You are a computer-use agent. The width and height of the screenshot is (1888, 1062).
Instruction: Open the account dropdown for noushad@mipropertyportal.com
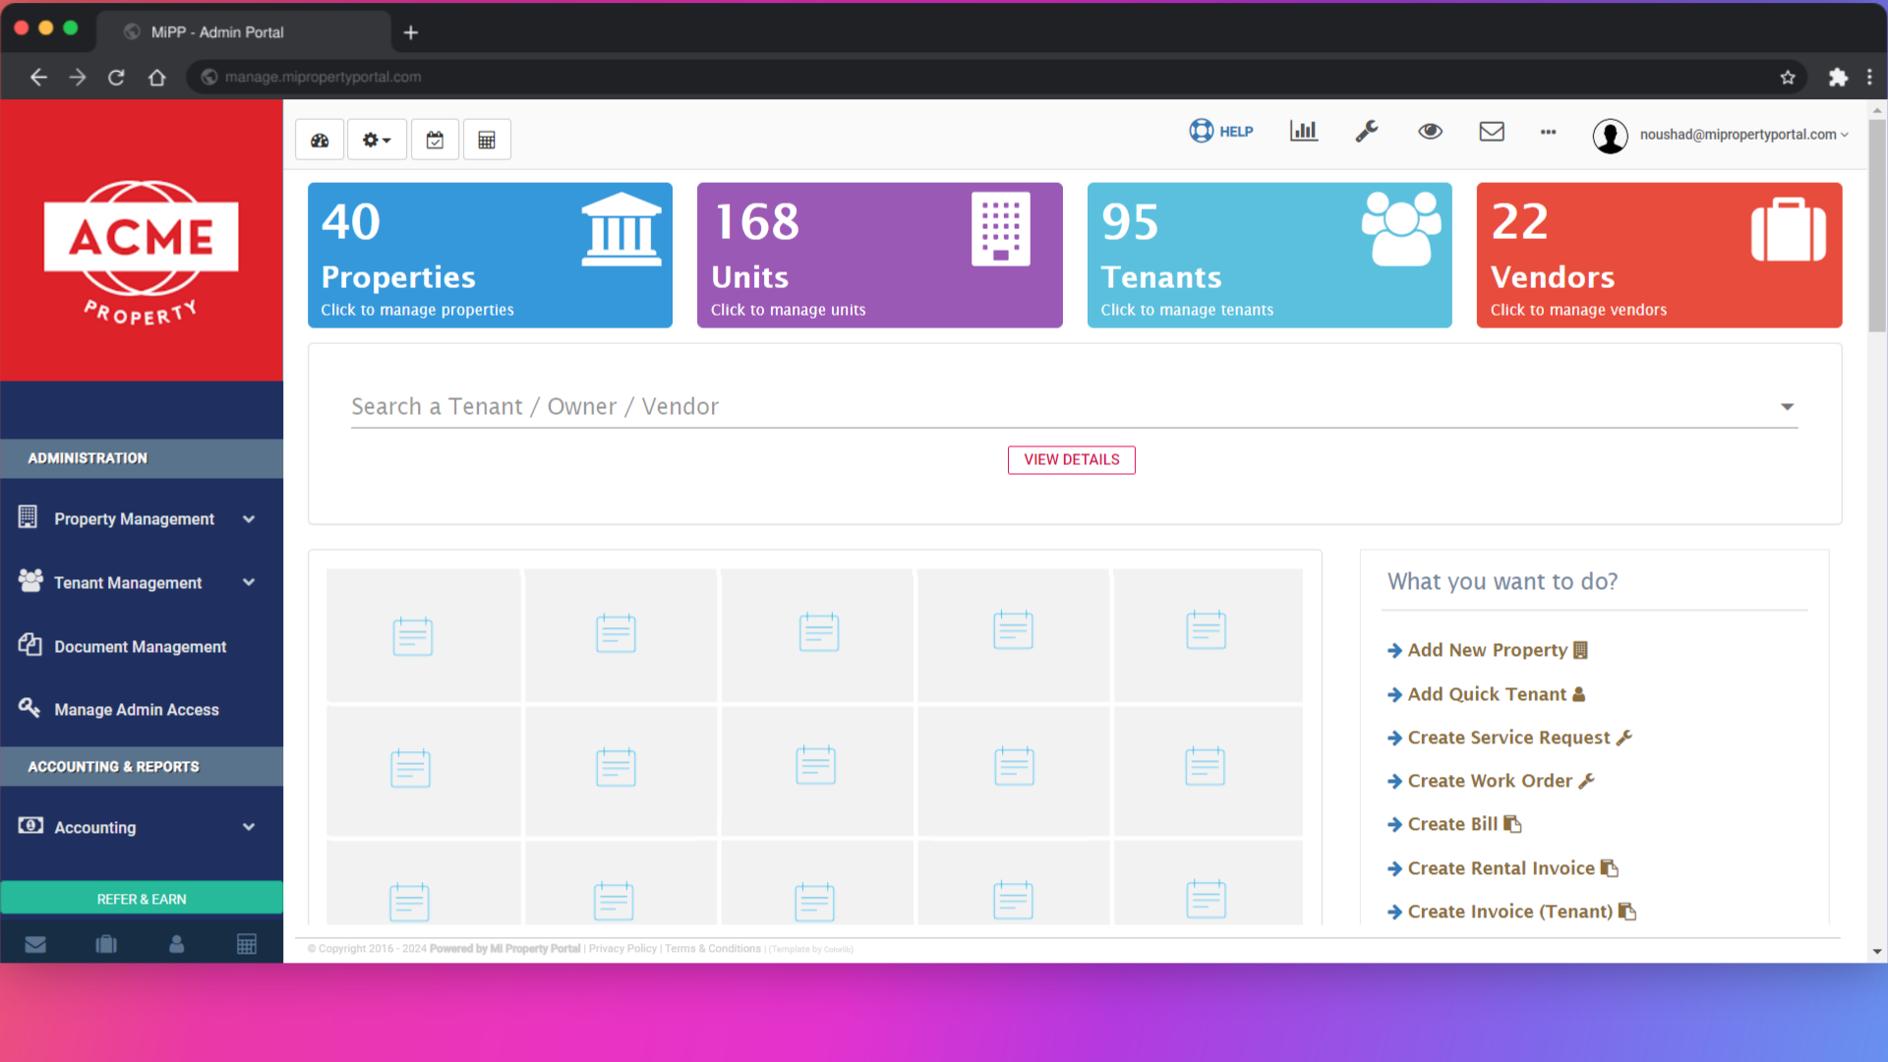(x=1742, y=135)
